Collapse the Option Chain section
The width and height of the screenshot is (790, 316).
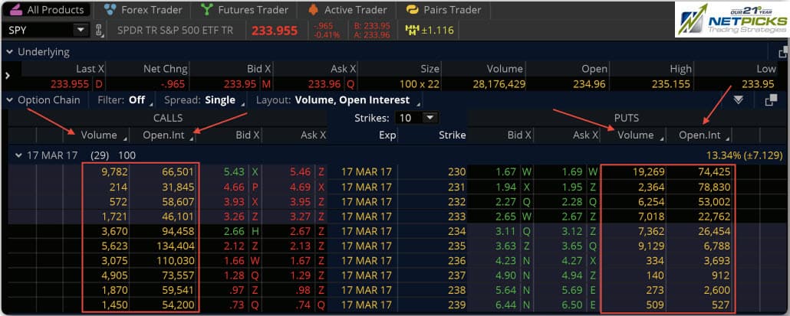[9, 100]
